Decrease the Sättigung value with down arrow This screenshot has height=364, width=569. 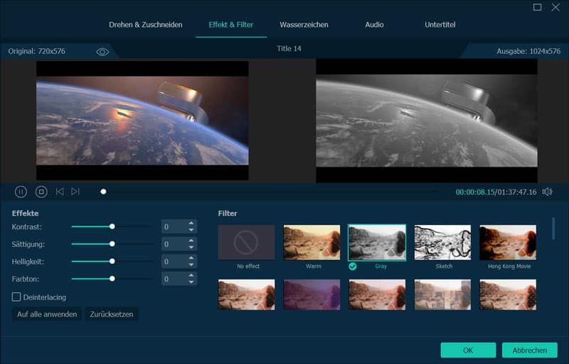point(191,247)
